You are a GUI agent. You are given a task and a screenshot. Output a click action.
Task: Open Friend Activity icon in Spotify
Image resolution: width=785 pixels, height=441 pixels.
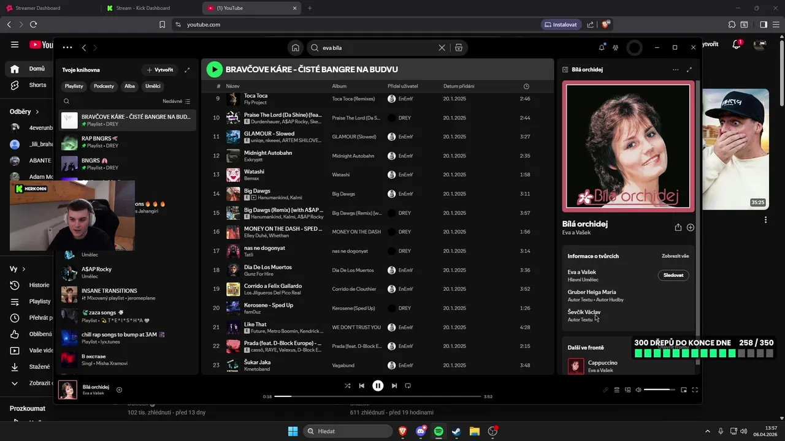click(x=616, y=48)
